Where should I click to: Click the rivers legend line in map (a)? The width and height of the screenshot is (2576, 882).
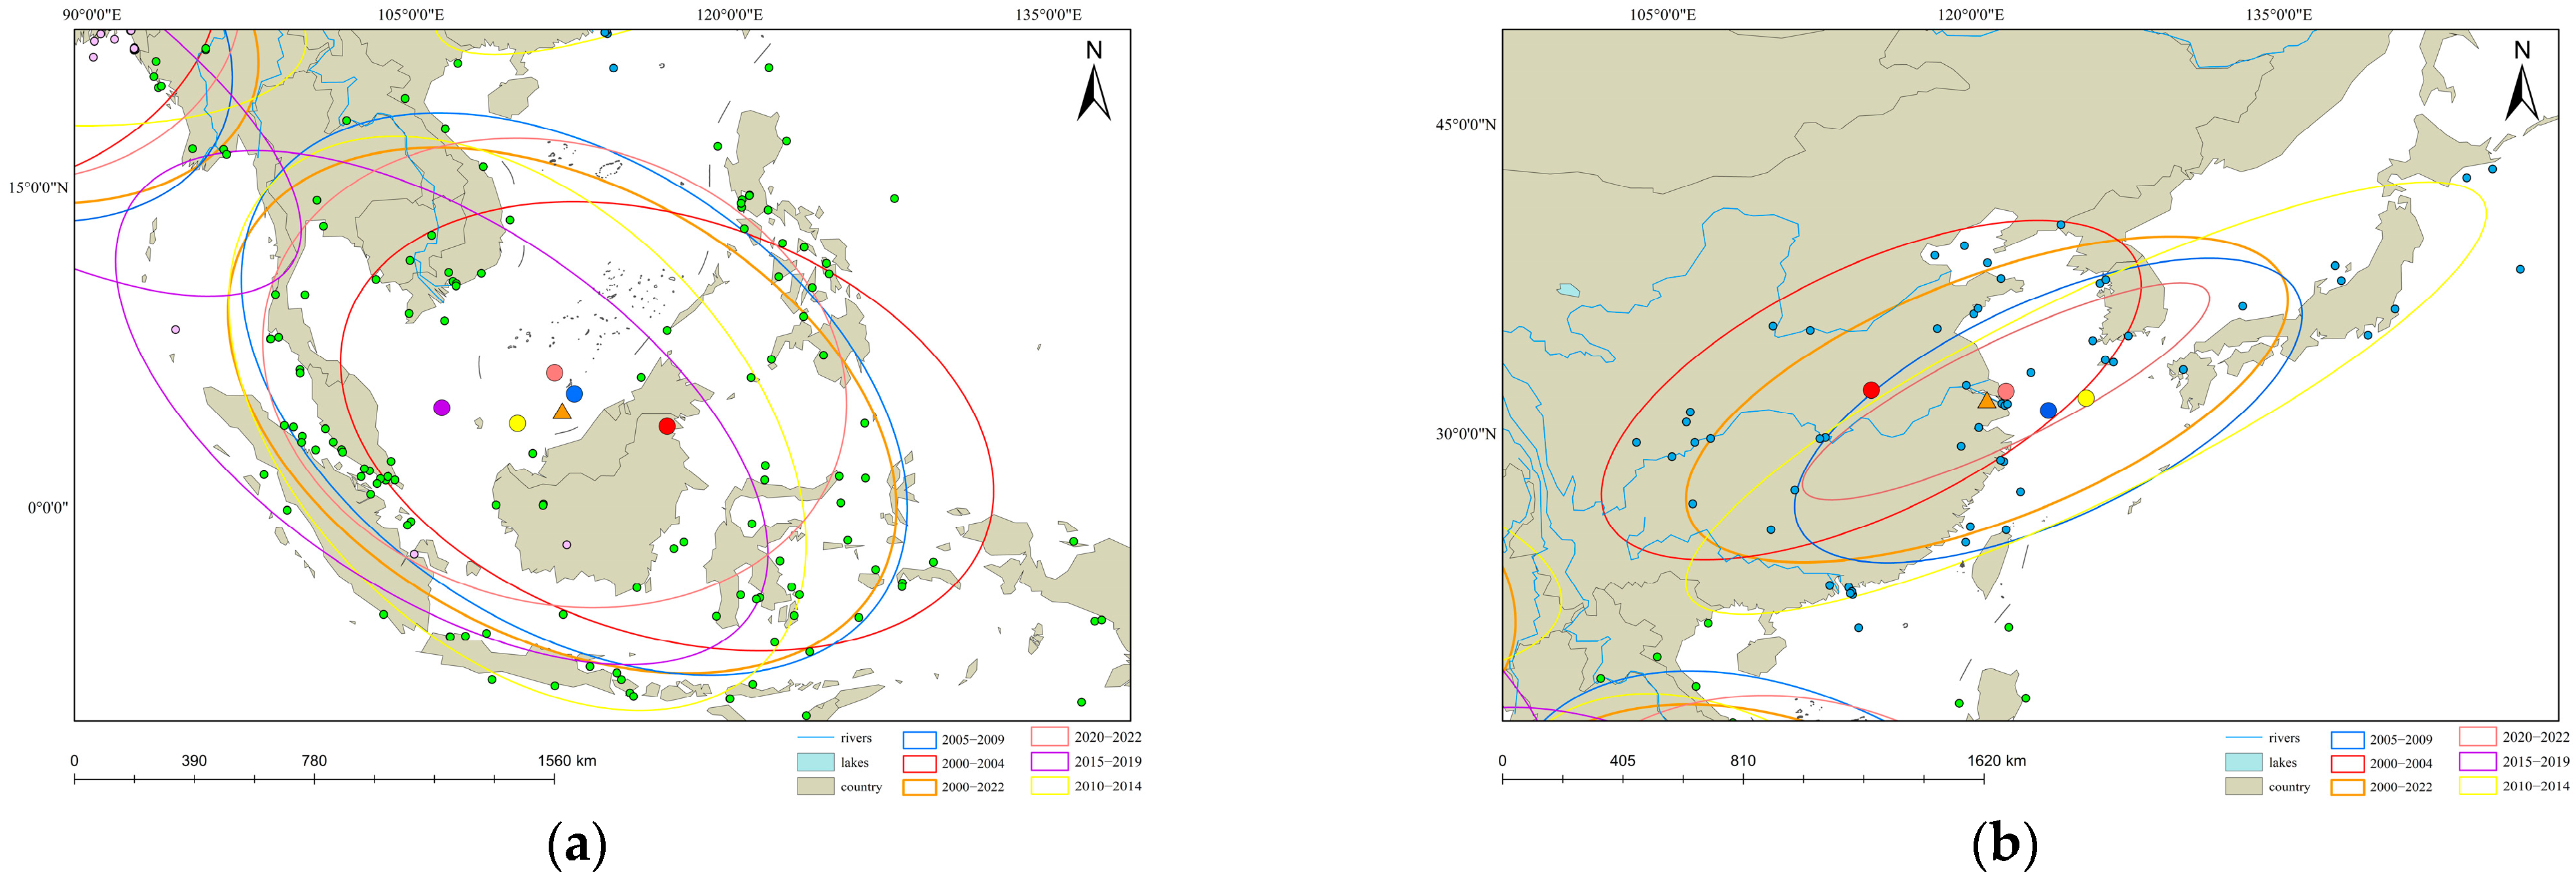815,738
